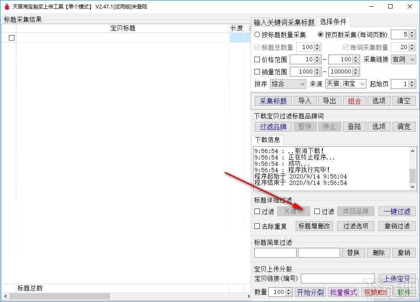Viewport: 420px width, 302px height.
Task: Click log line 程序结束于 2020/9/14 9:56:54
Action: (300, 183)
